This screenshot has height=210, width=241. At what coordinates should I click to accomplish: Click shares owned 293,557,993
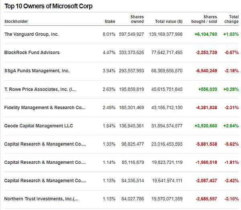[x=131, y=71]
